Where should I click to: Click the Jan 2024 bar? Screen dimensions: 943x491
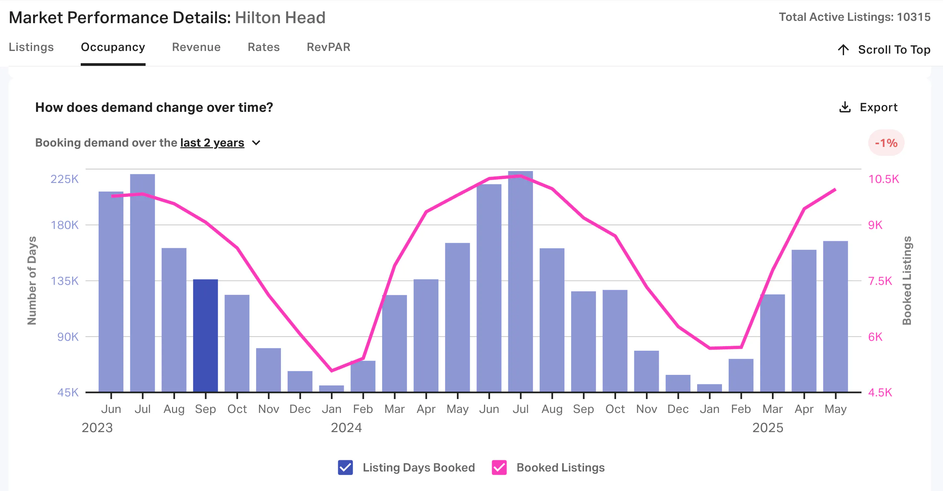pyautogui.click(x=331, y=388)
